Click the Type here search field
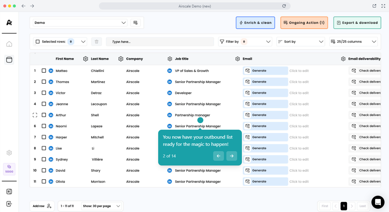This screenshot has width=389, height=212. click(x=160, y=42)
